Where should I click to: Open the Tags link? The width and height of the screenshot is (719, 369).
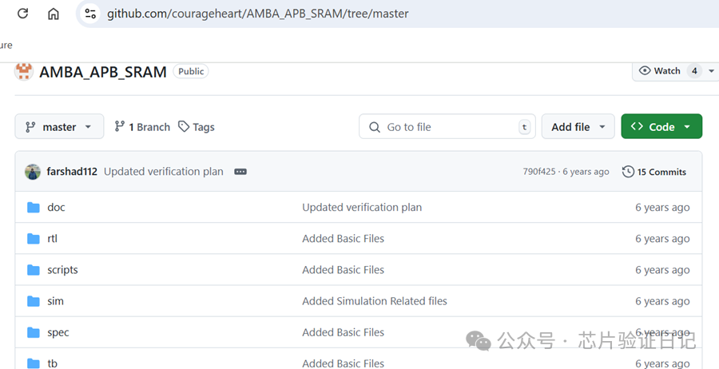pyautogui.click(x=197, y=127)
